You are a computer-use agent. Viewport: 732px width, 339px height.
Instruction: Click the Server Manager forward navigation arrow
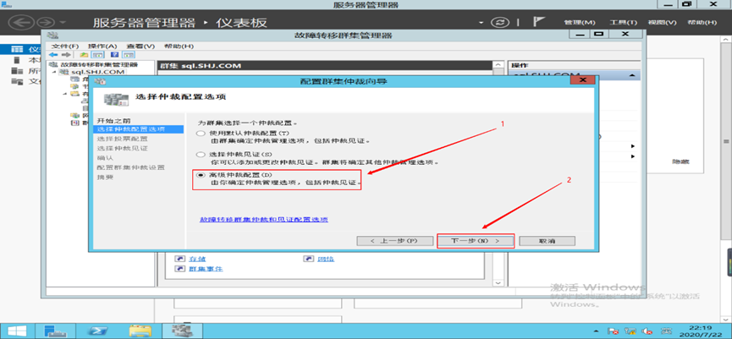pyautogui.click(x=46, y=22)
